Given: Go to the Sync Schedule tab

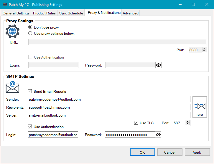Looking at the screenshot, I should pos(71,13).
